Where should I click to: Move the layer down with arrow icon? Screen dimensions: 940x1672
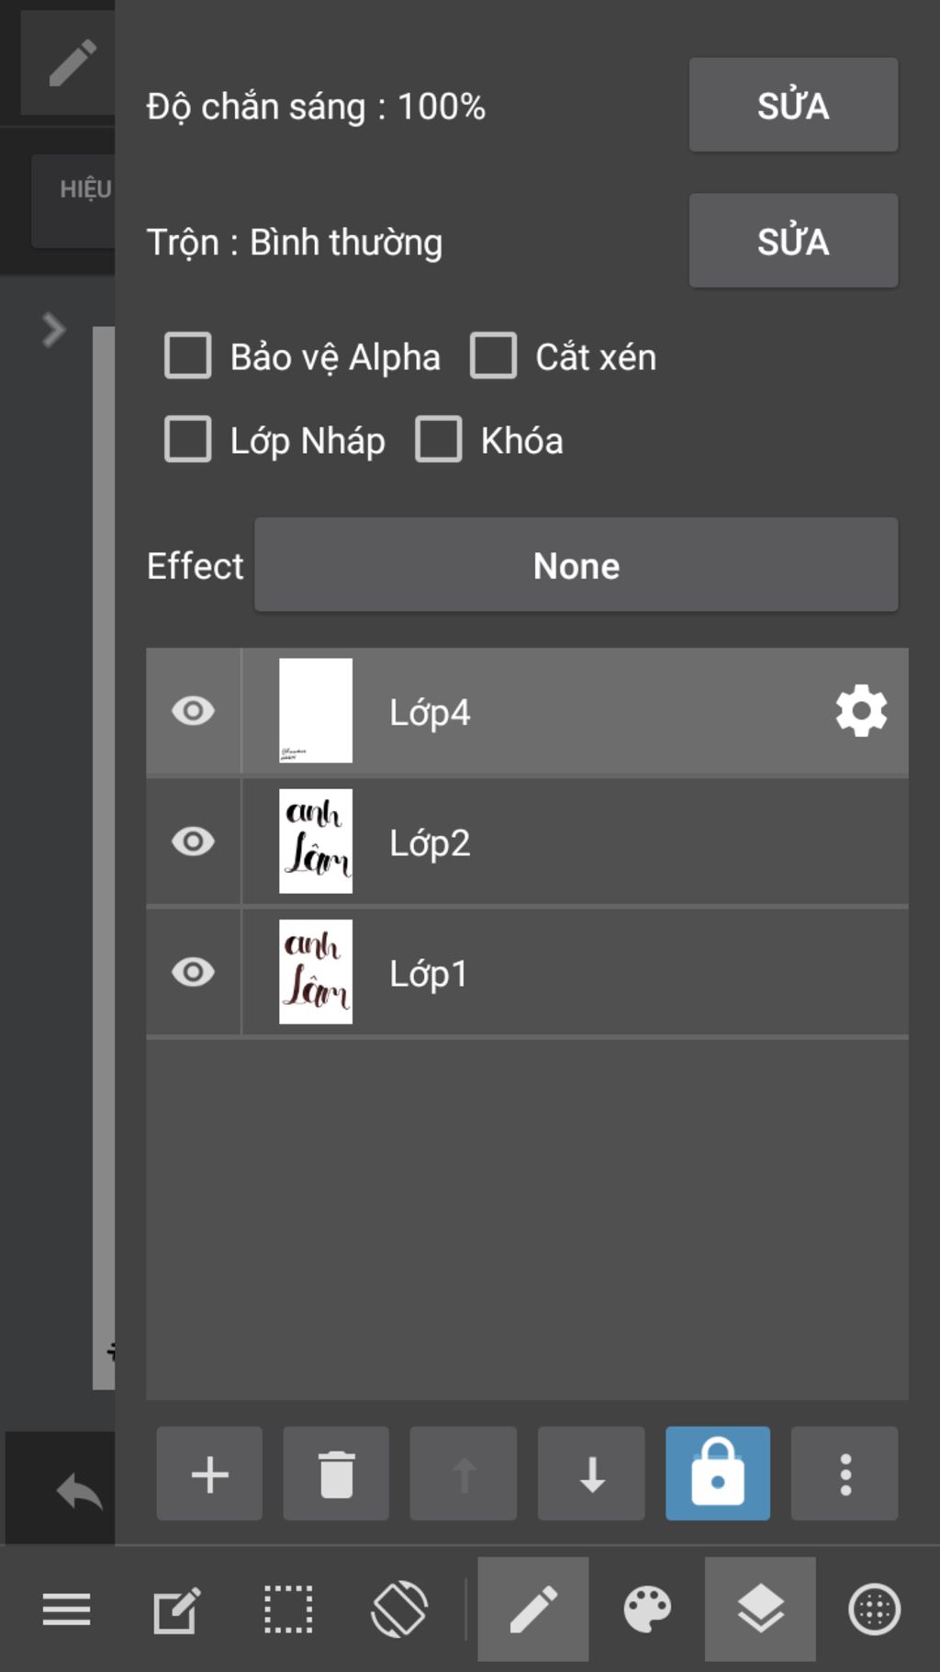[591, 1474]
